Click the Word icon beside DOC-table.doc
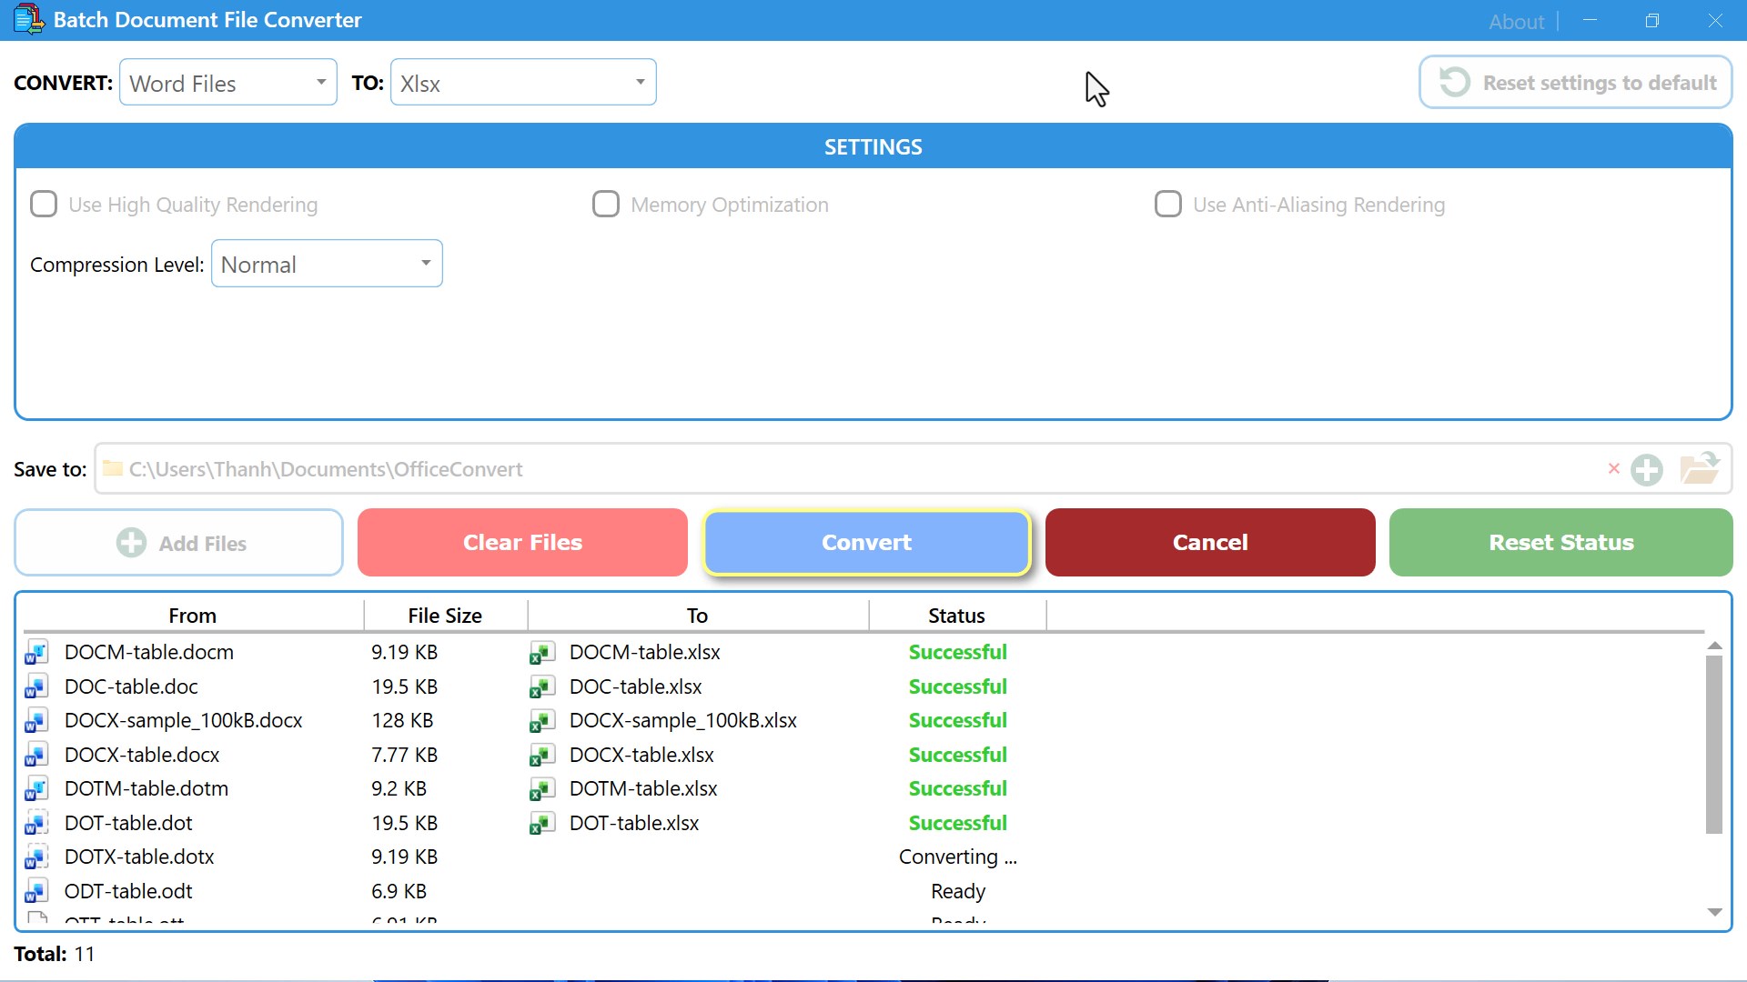 36,687
